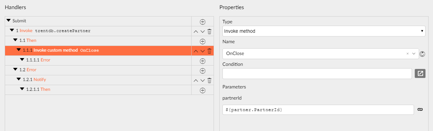Delete the Invoke trentdb.createPartner step
The width and height of the screenshot is (433, 131).
click(209, 32)
